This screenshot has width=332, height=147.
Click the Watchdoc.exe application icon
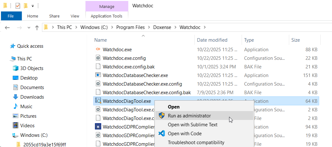[98, 49]
